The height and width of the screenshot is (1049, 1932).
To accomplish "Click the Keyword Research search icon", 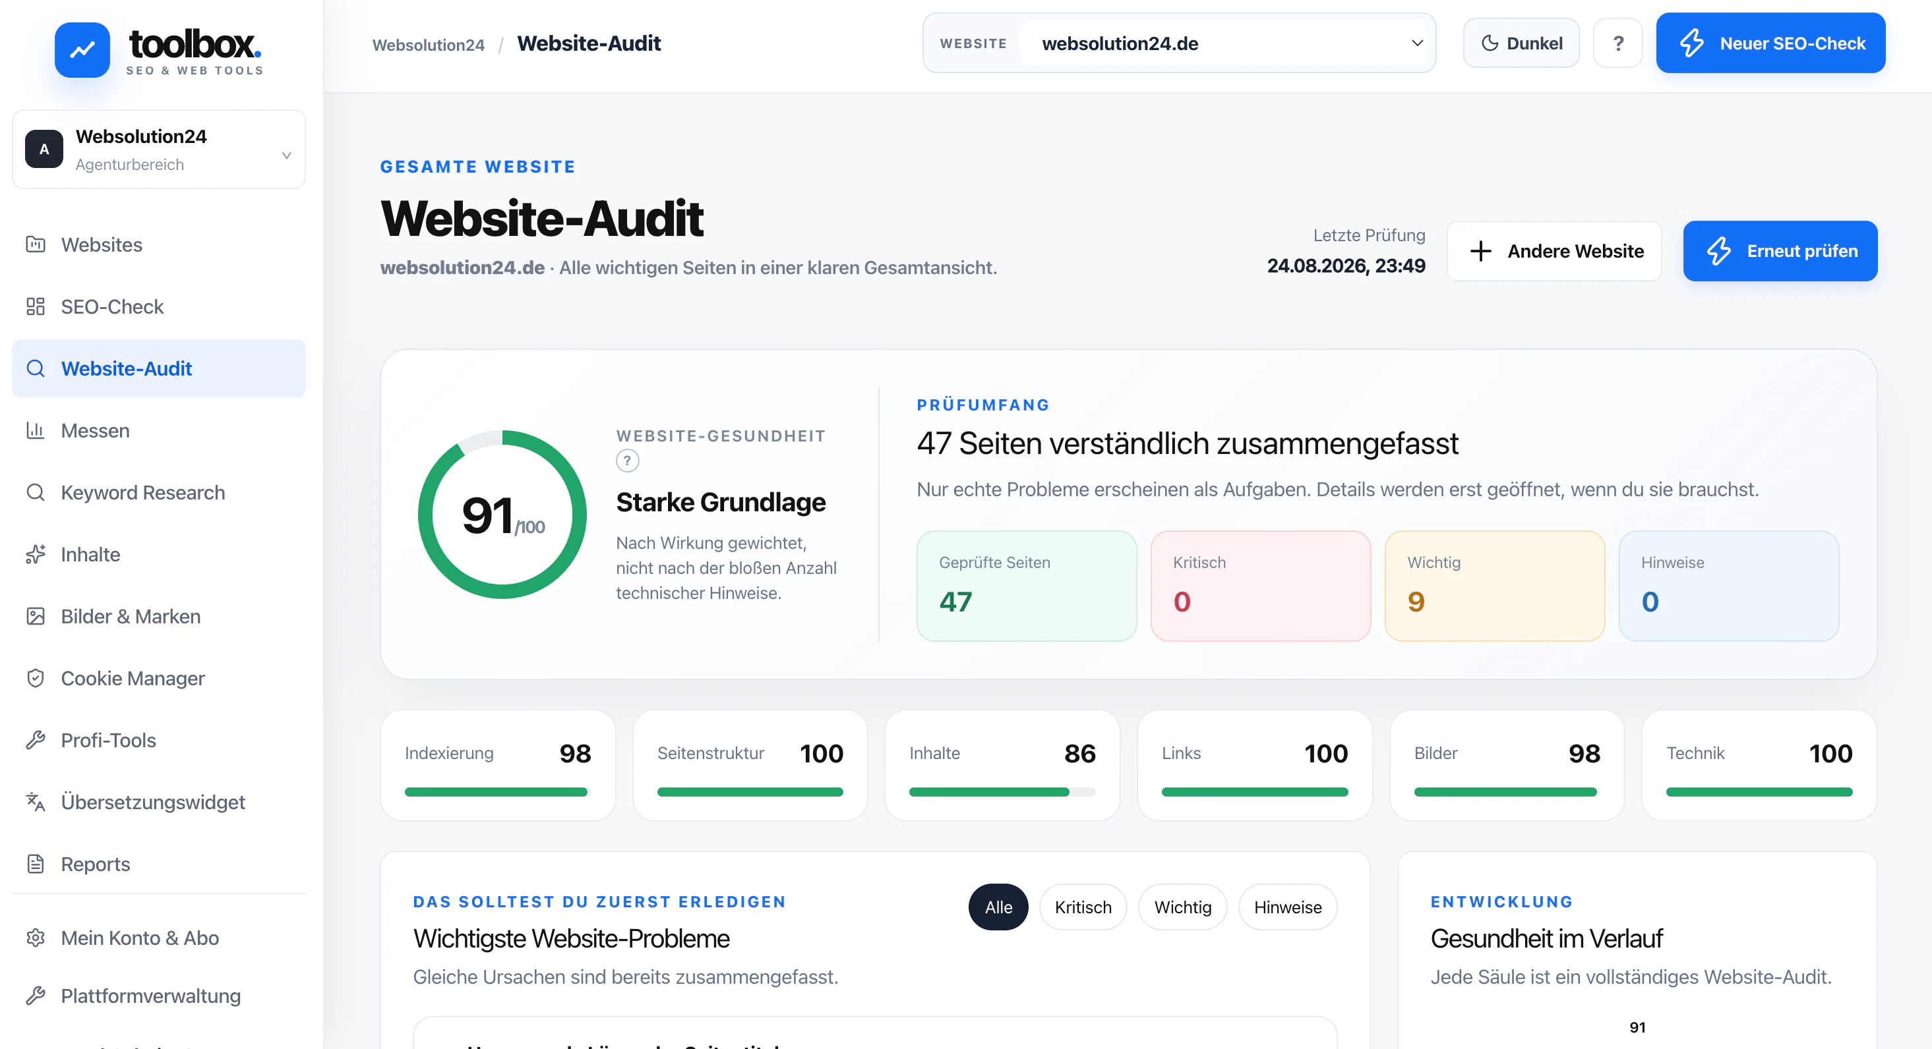I will [35, 492].
